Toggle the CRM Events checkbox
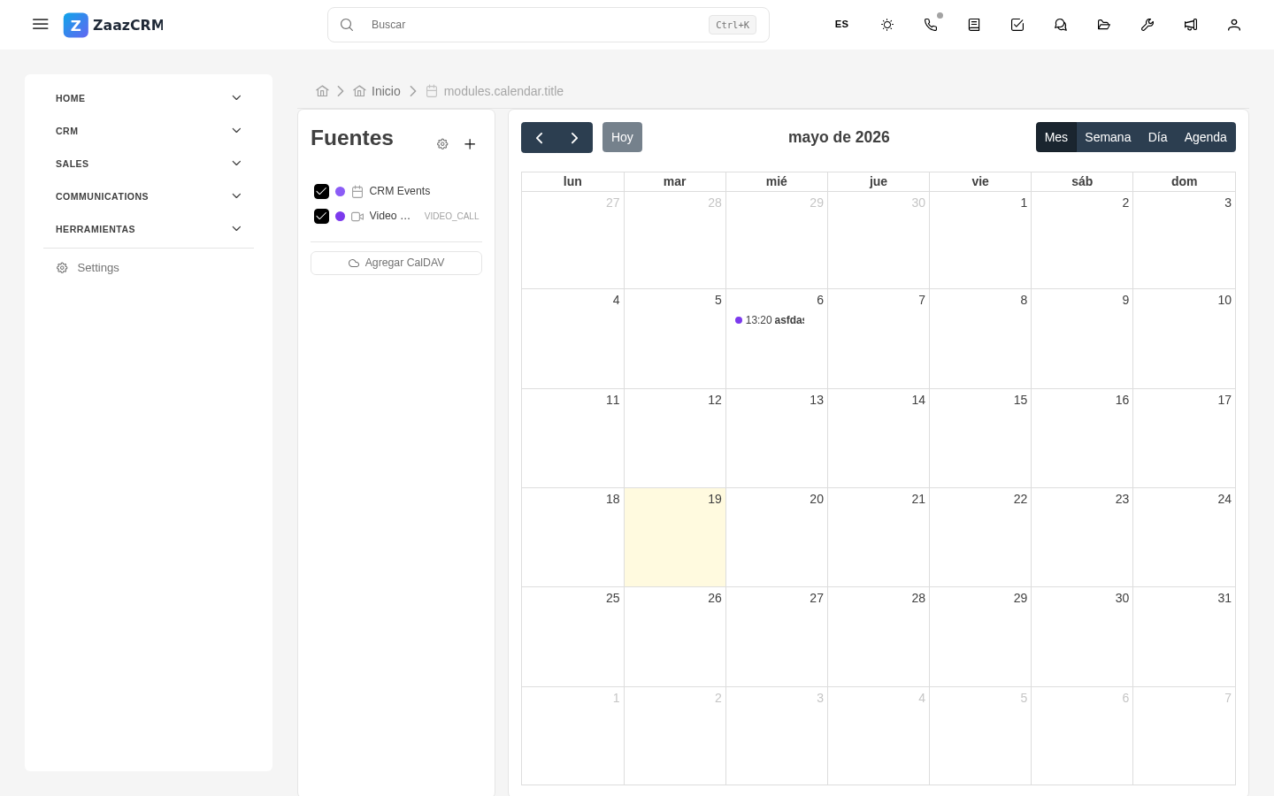 point(321,191)
